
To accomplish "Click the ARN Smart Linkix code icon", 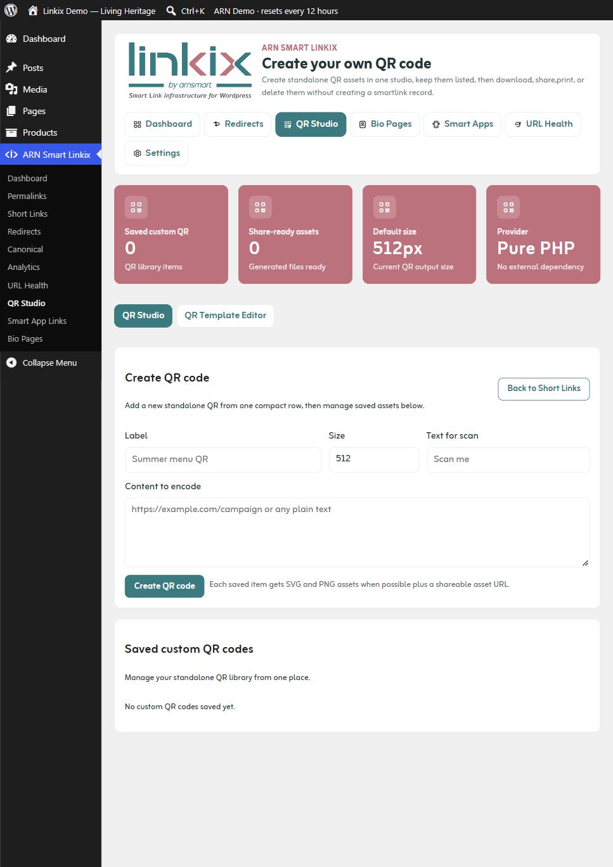I will click(11, 155).
